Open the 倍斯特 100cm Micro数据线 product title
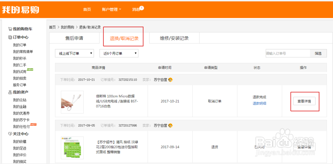333x164 pixels. tap(117, 101)
